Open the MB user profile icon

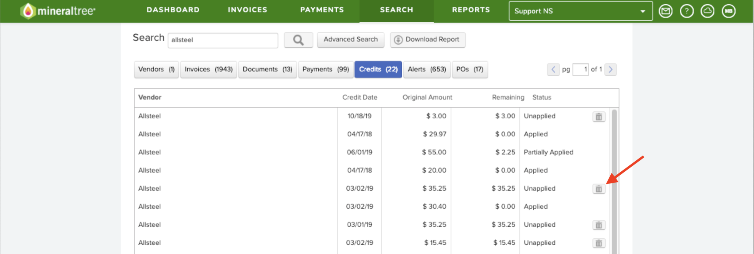click(728, 11)
